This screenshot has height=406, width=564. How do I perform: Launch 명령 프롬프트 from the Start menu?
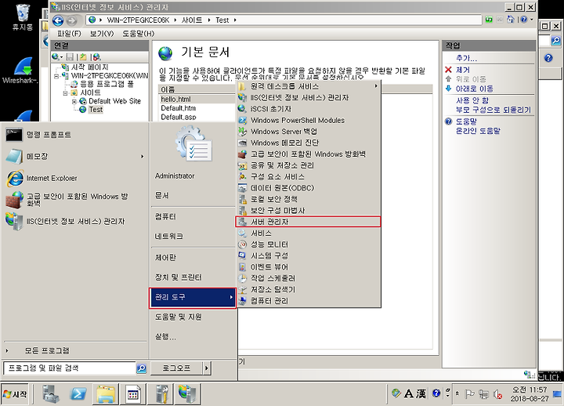pyautogui.click(x=75, y=135)
